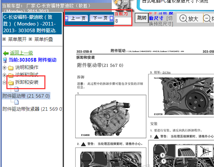This screenshot has width=214, height=167.
Task: Go to previous page with 上一页 button
Action: 77,18
